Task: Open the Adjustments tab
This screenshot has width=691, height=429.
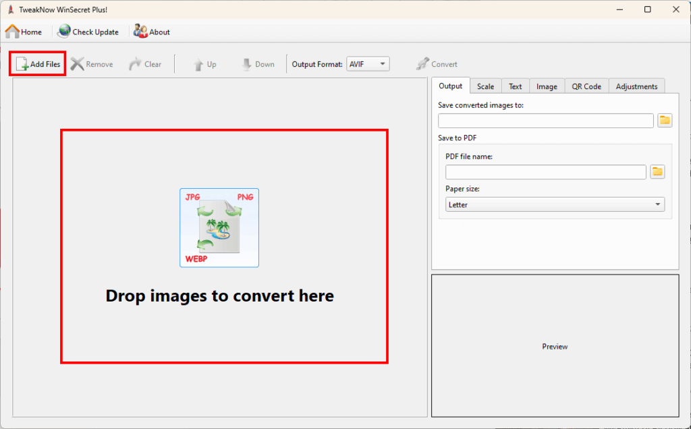Action: click(636, 86)
